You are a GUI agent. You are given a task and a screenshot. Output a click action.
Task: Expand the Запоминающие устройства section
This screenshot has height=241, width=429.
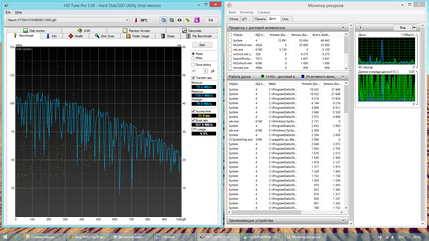[x=343, y=220]
